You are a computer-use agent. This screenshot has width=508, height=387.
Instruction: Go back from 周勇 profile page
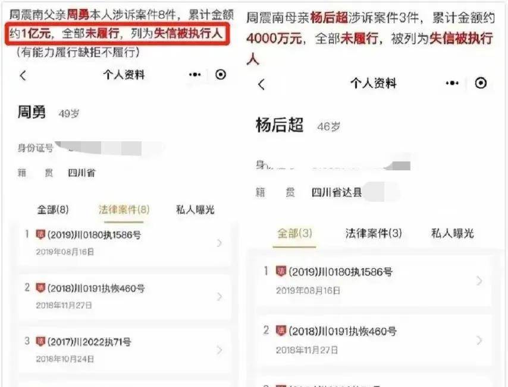pyautogui.click(x=23, y=75)
